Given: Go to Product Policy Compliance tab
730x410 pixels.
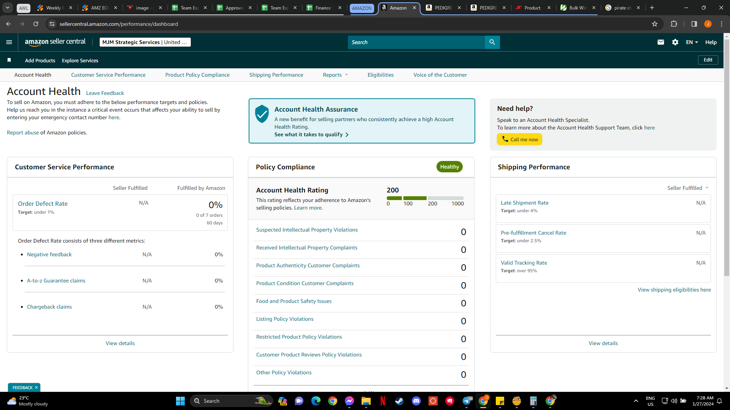Looking at the screenshot, I should pos(197,75).
